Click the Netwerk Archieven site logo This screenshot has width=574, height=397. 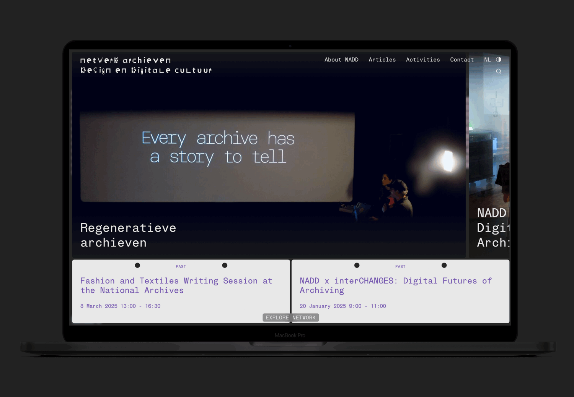click(x=146, y=65)
